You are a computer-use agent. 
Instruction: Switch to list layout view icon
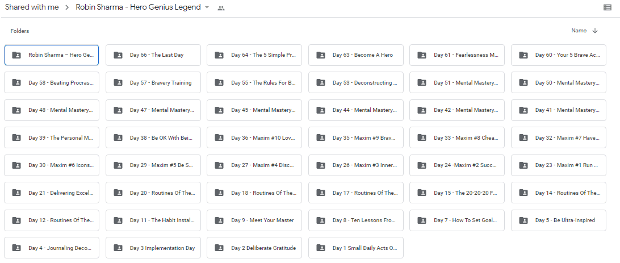tap(608, 7)
